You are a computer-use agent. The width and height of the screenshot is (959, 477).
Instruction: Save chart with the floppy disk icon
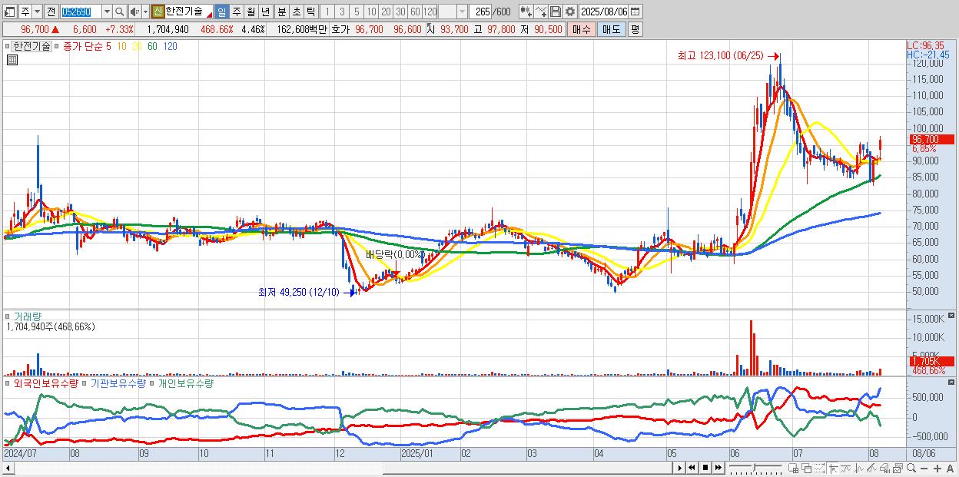[555, 12]
